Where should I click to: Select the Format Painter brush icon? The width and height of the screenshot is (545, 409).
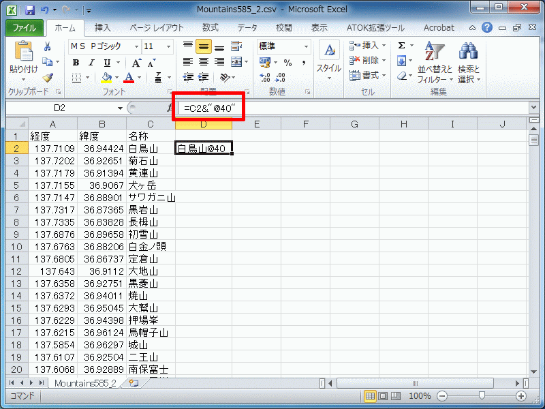pos(48,78)
